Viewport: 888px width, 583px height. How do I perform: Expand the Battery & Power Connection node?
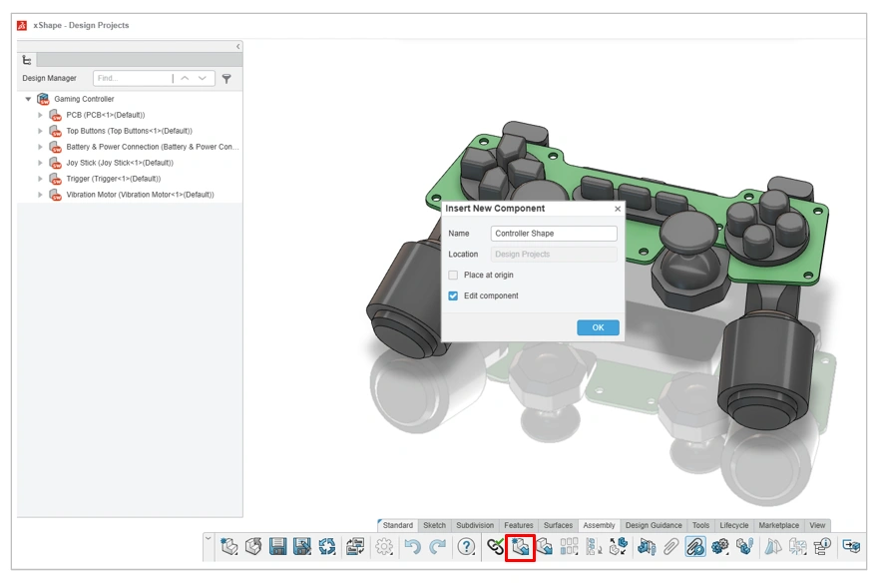(40, 147)
